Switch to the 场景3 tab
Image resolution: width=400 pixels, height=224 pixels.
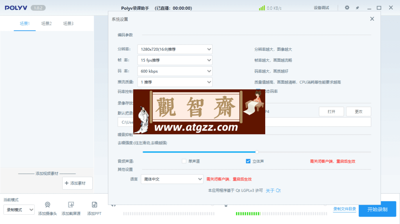[68, 23]
